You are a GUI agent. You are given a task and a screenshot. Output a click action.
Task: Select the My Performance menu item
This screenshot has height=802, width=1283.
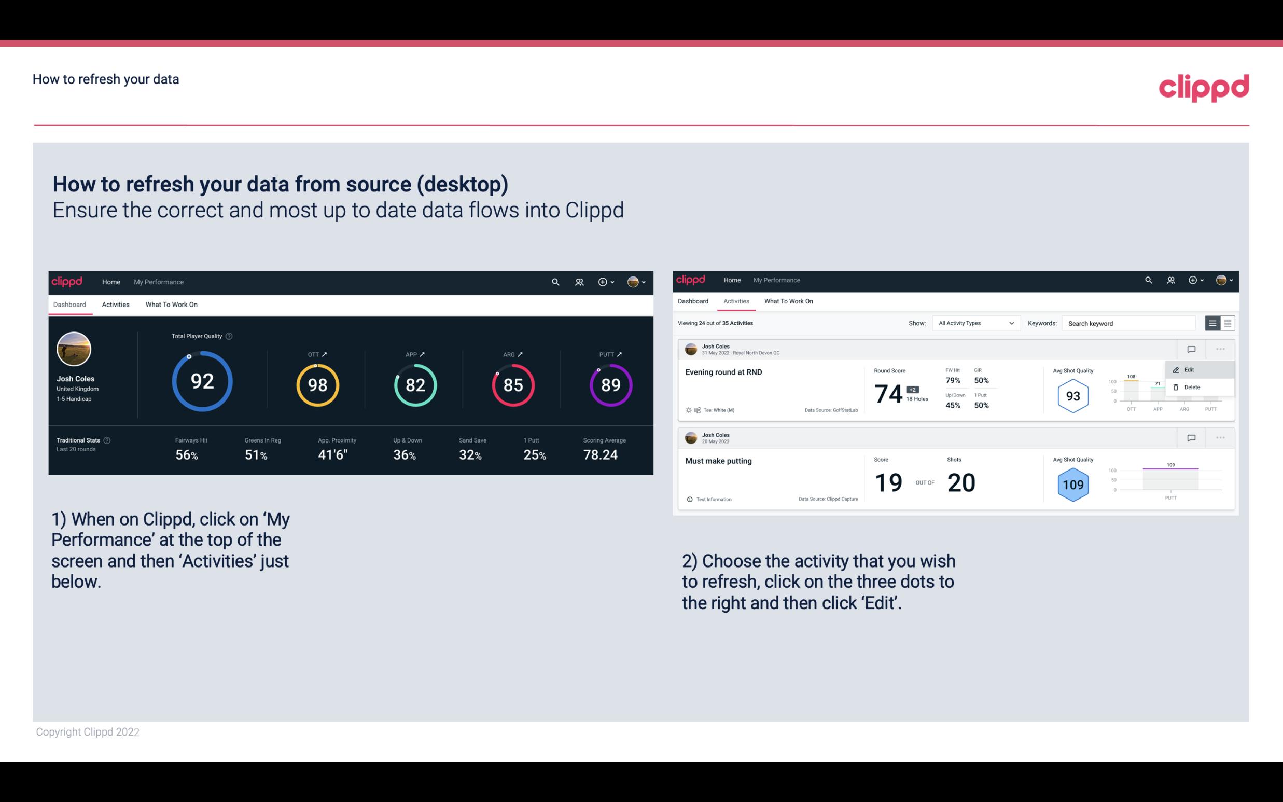[158, 281]
